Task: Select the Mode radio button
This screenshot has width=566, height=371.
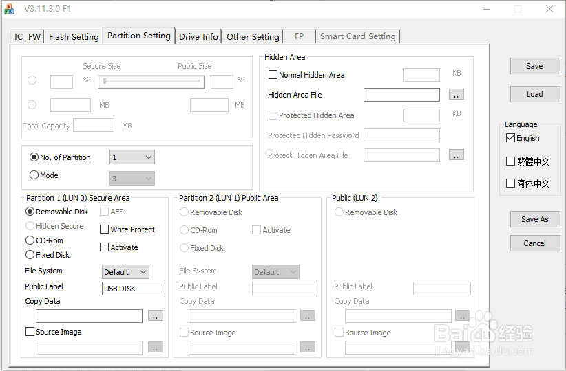Action: point(34,175)
